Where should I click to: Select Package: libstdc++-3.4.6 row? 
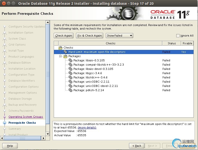[123, 77]
